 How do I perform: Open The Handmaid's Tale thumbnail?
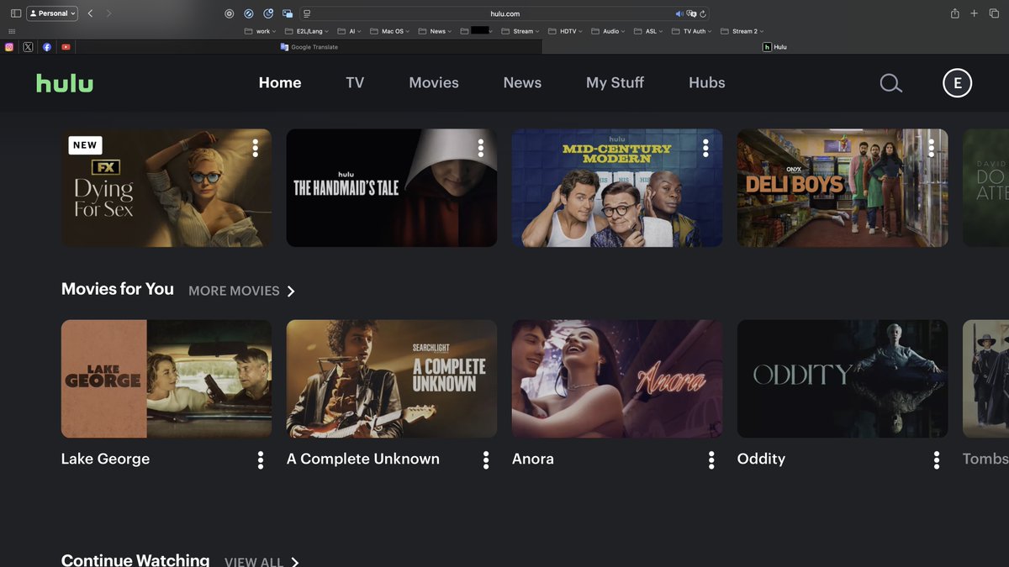point(392,187)
